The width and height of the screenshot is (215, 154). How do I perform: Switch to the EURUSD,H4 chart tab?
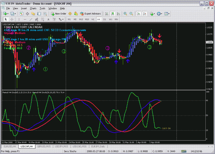pos(10,146)
